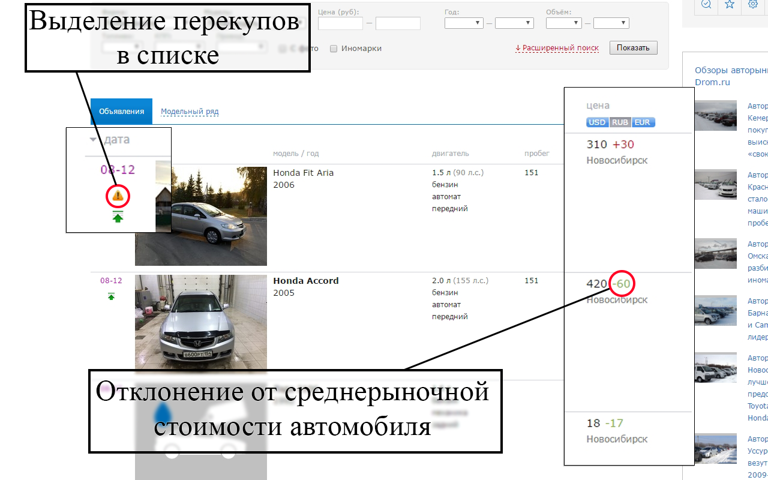The height and width of the screenshot is (480, 768).
Task: Open the Honda Accord car photo
Action: pyautogui.click(x=200, y=324)
